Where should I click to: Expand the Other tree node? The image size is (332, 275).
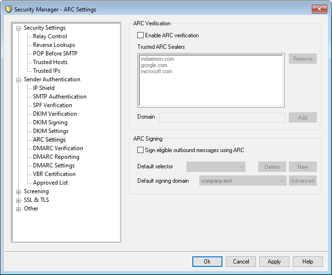click(x=19, y=209)
